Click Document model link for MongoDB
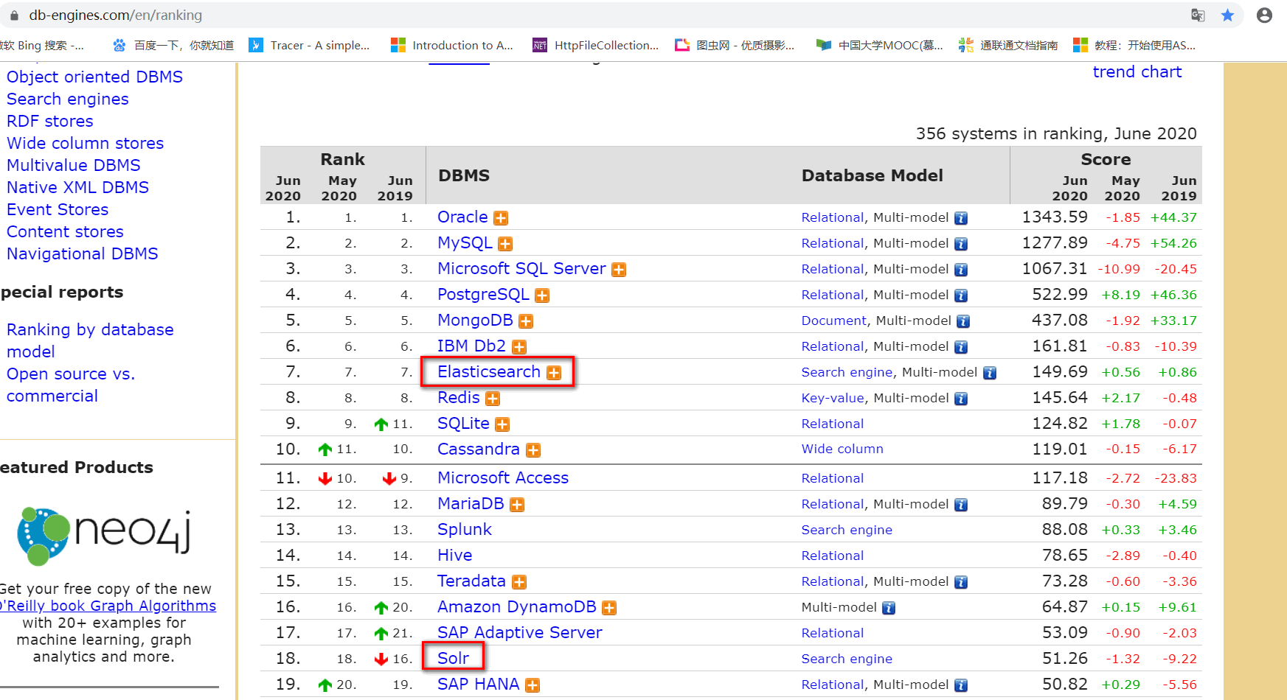1287x700 pixels. click(x=834, y=321)
